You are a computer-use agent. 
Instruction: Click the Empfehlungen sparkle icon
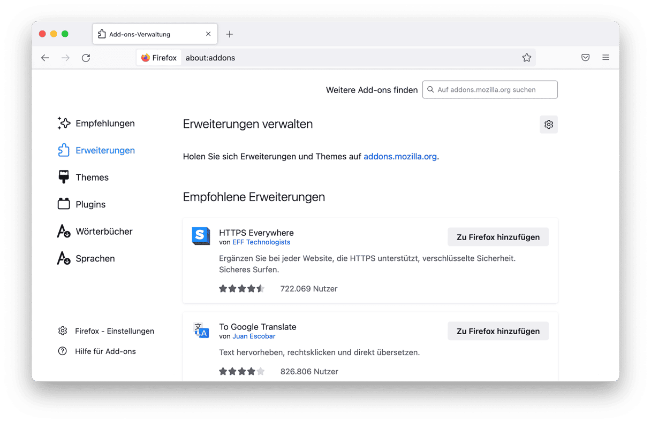point(64,124)
